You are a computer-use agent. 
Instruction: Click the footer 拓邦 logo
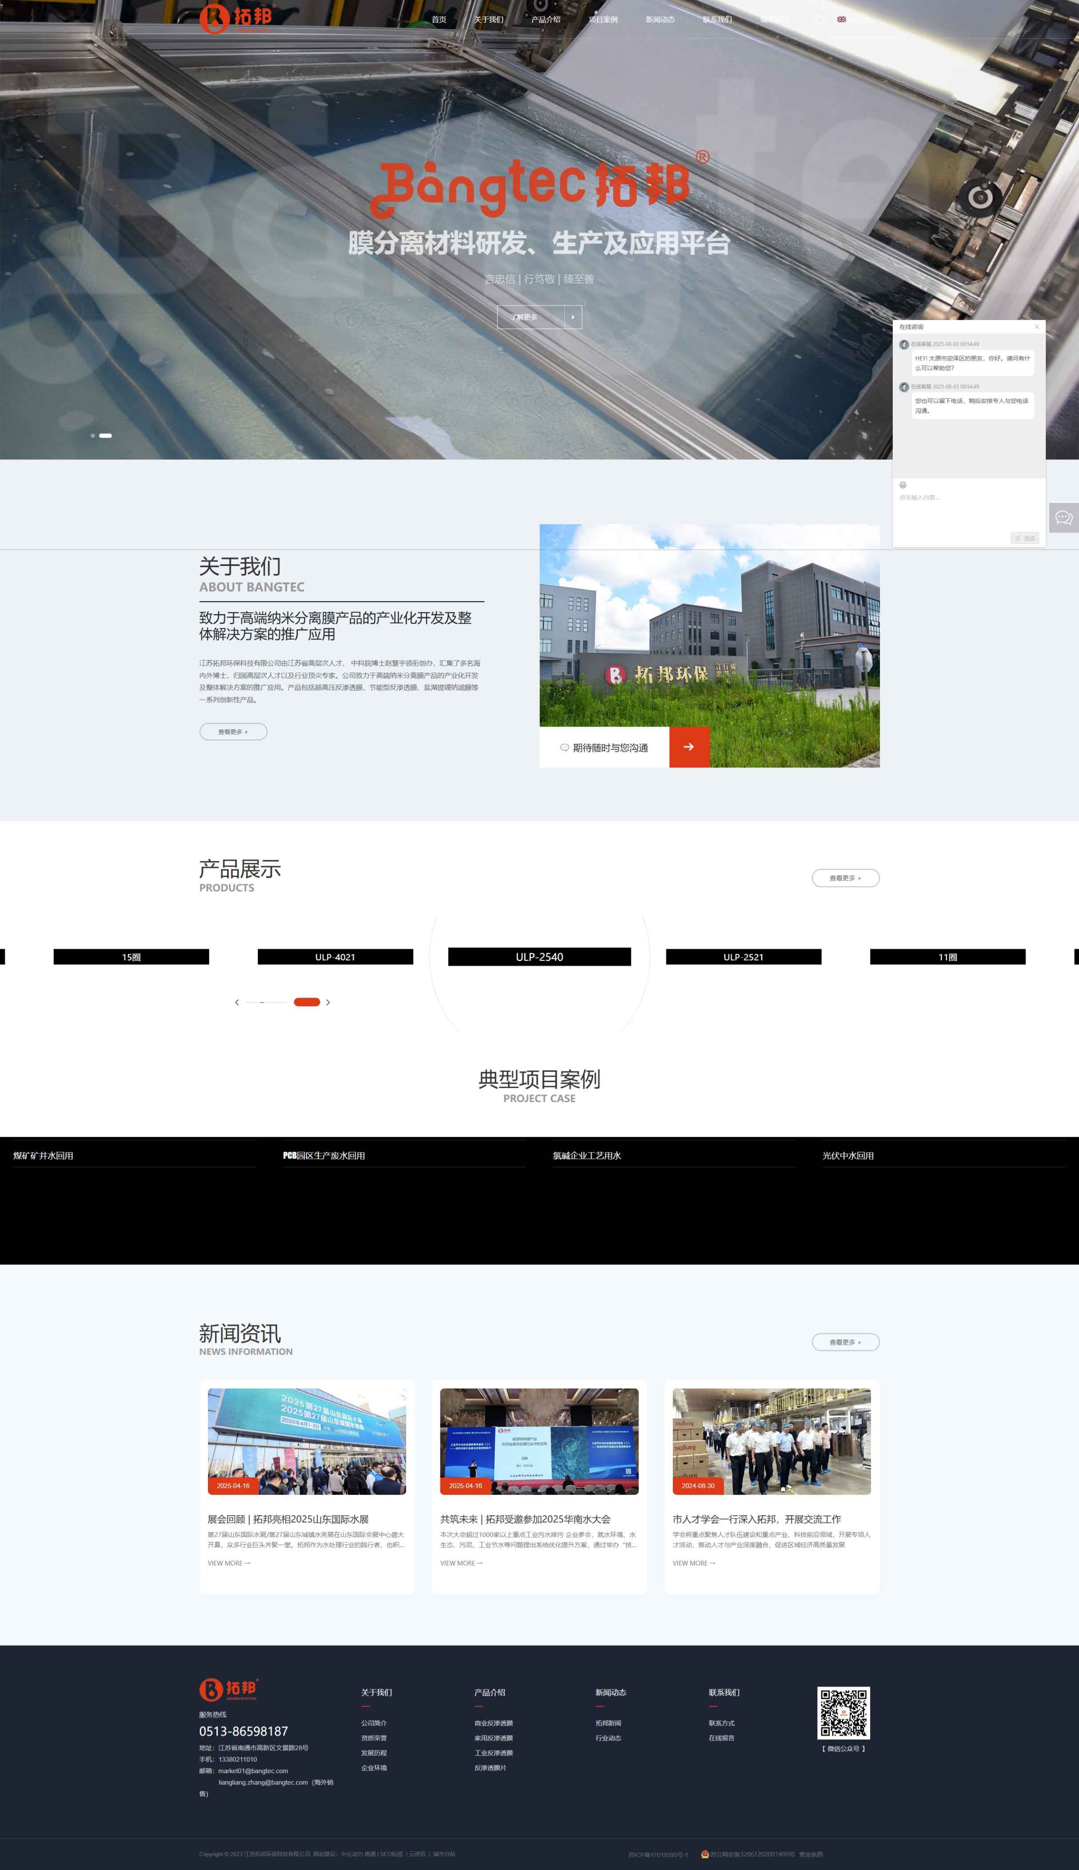point(229,1689)
